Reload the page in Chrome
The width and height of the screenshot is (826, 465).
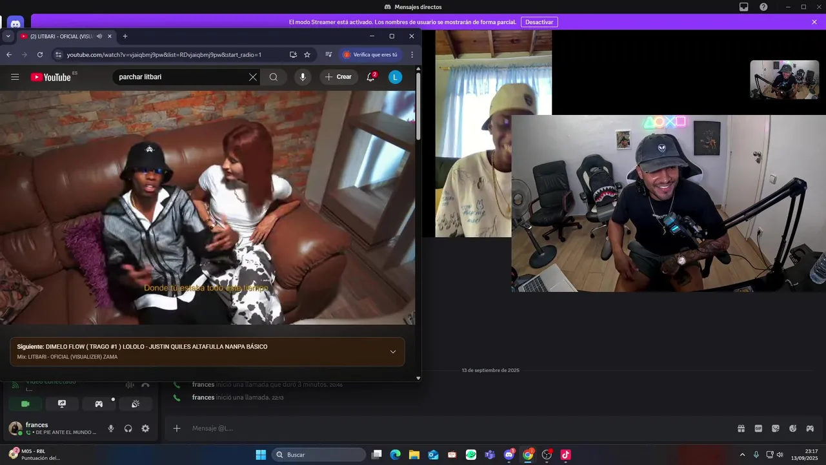click(x=40, y=55)
